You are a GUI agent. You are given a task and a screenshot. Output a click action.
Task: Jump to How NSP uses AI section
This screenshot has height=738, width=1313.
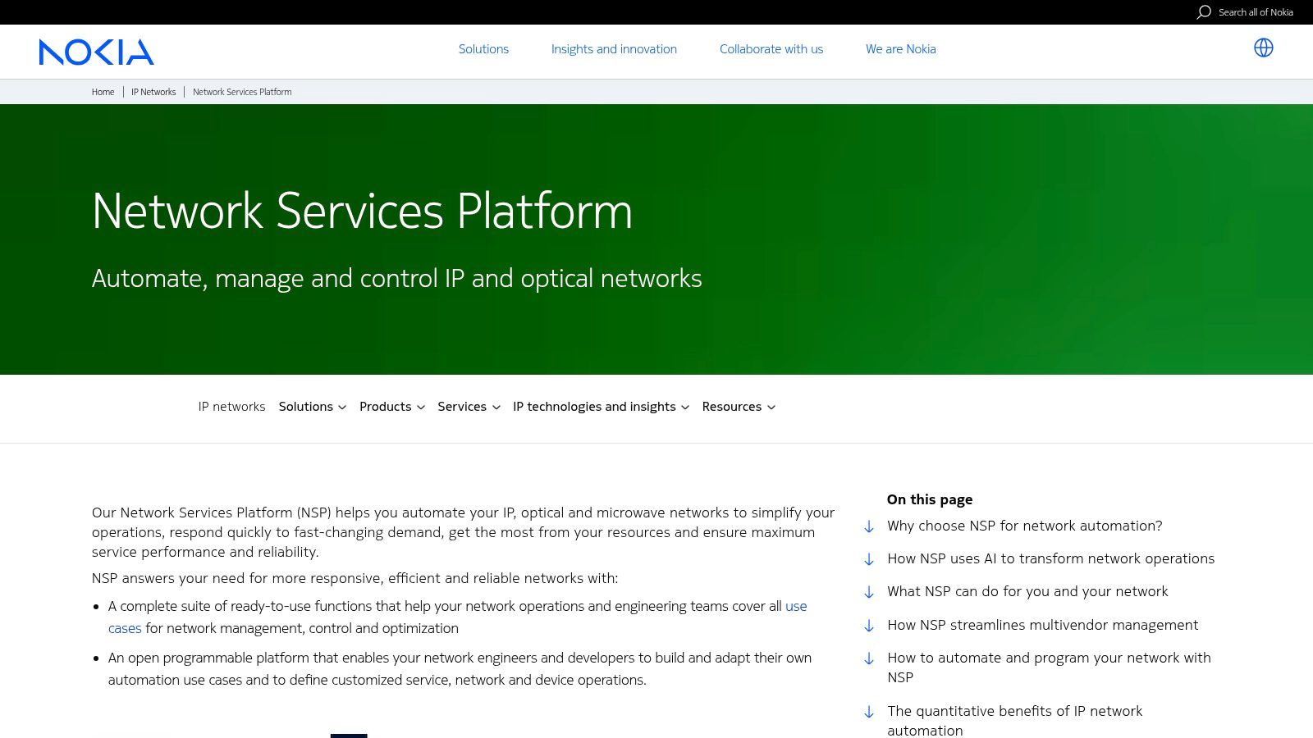tap(1050, 558)
